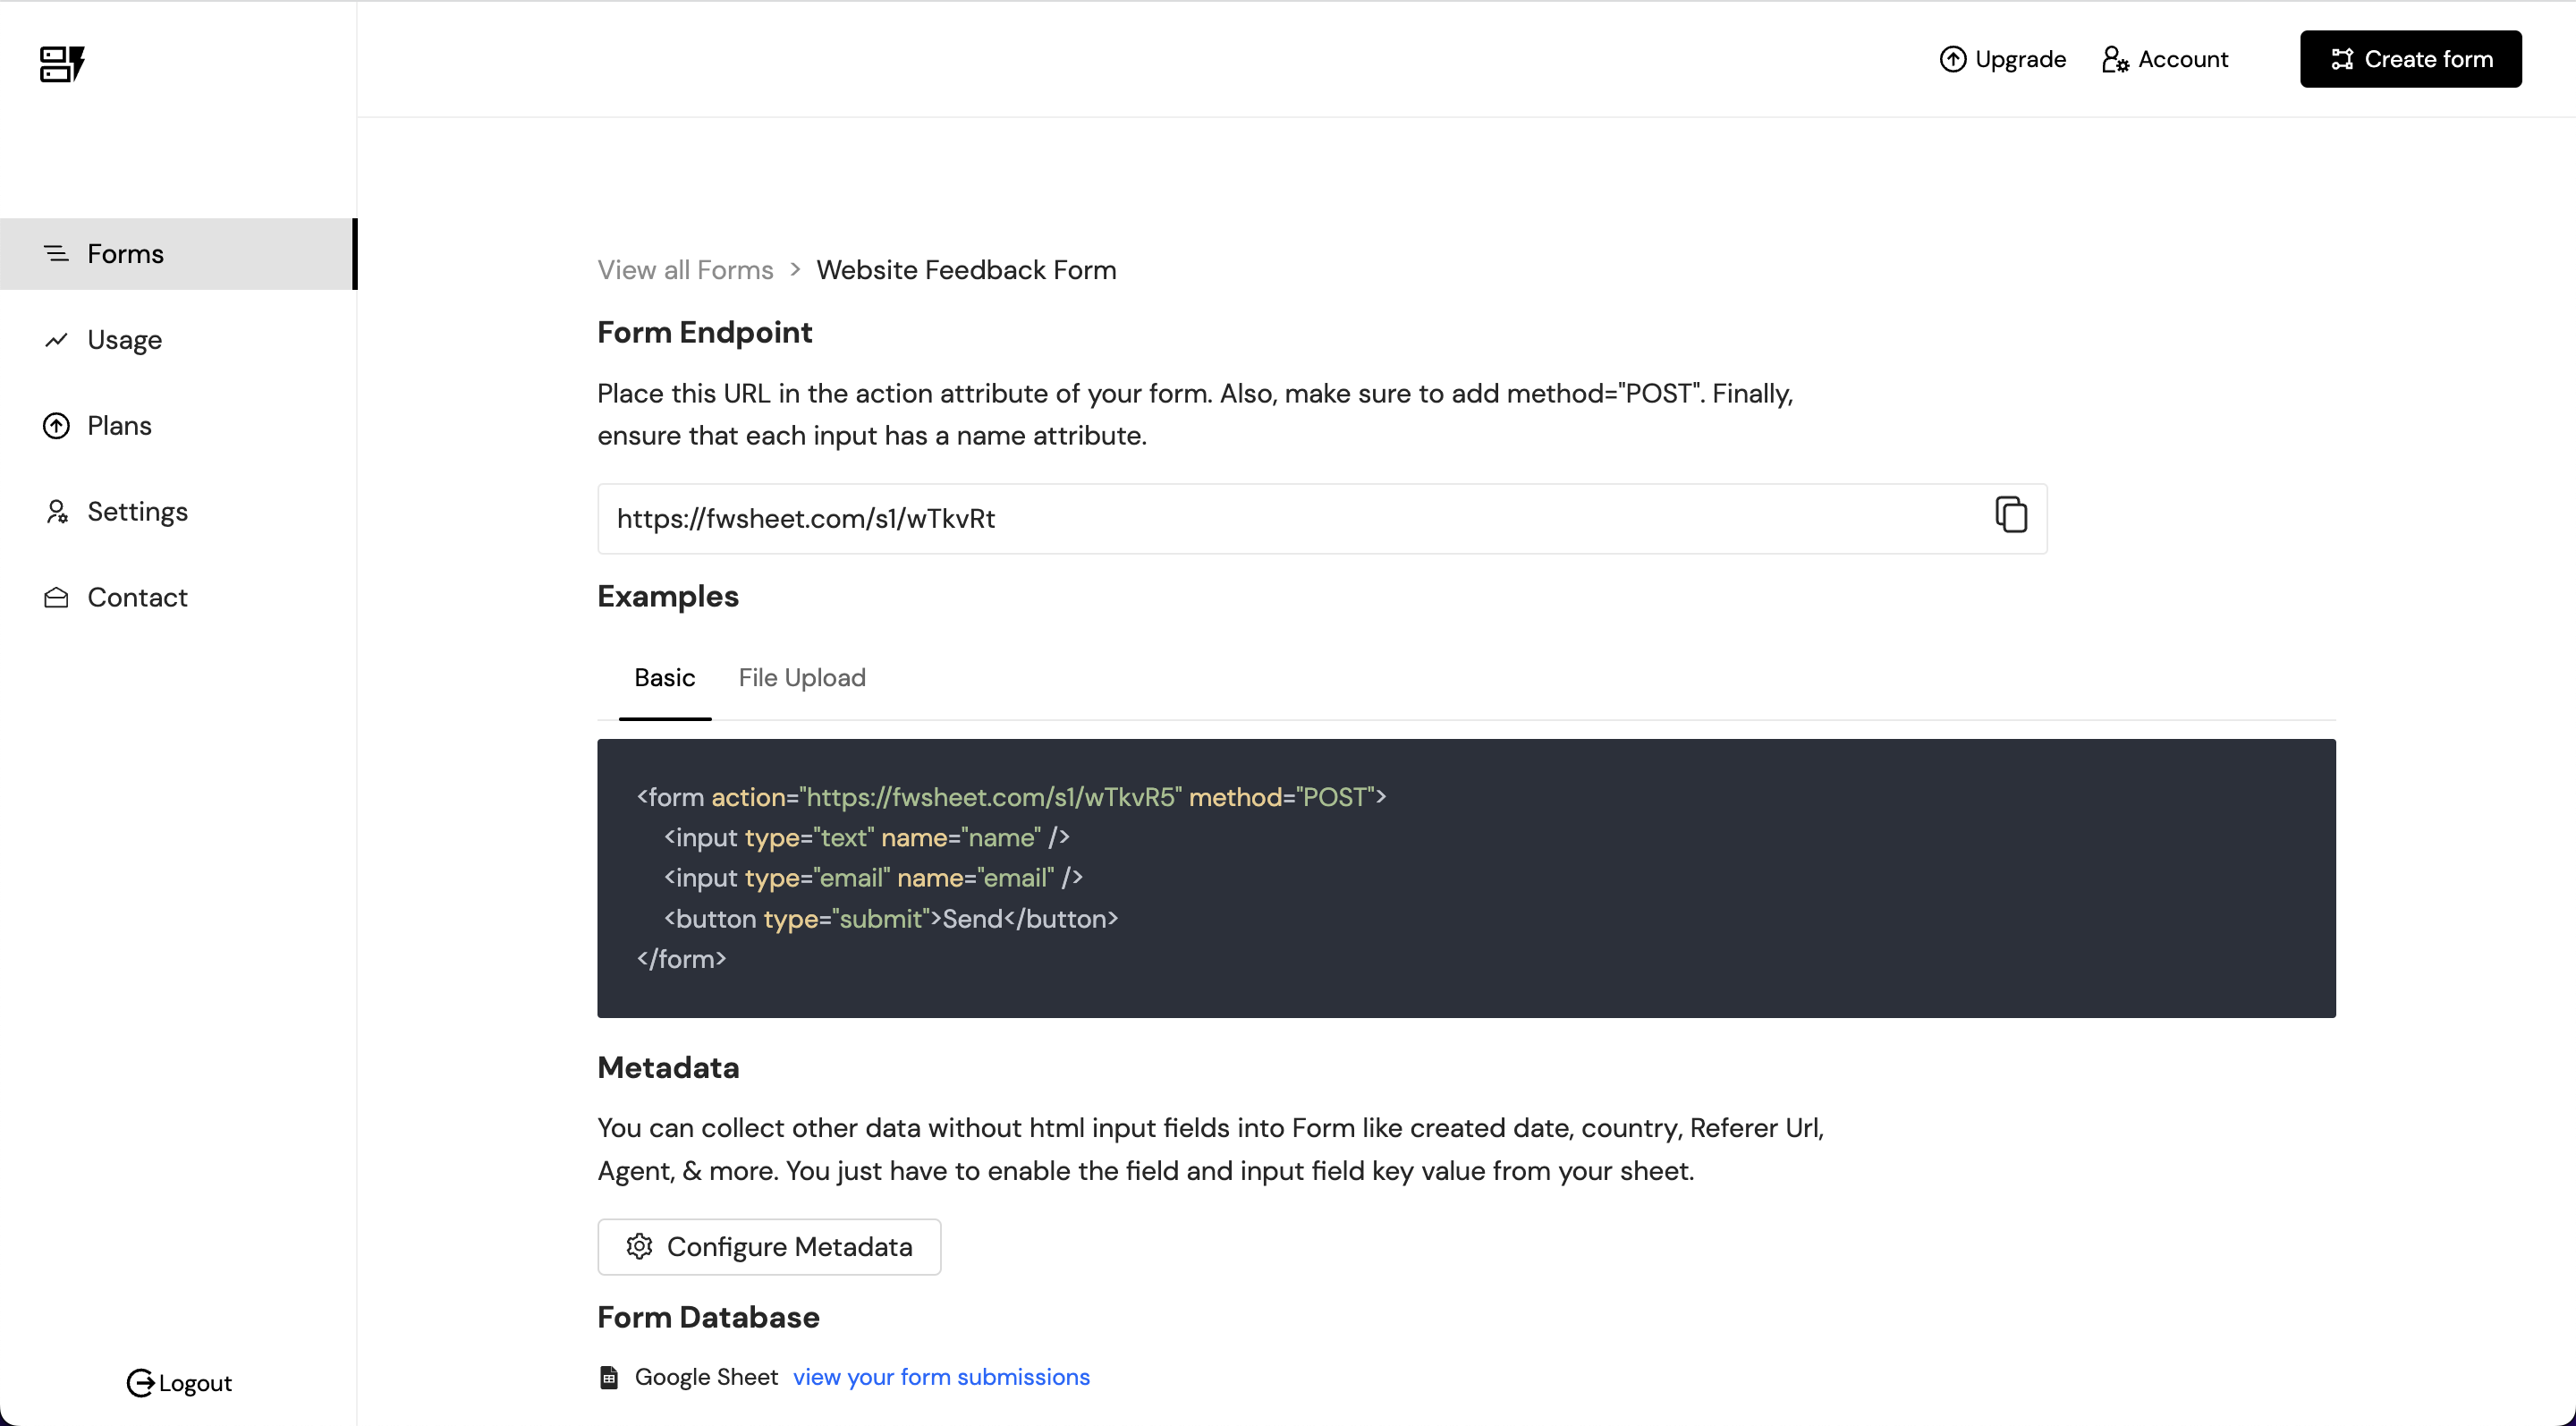Open Contact via the mail tray icon
This screenshot has width=2576, height=1426.
pyautogui.click(x=56, y=597)
